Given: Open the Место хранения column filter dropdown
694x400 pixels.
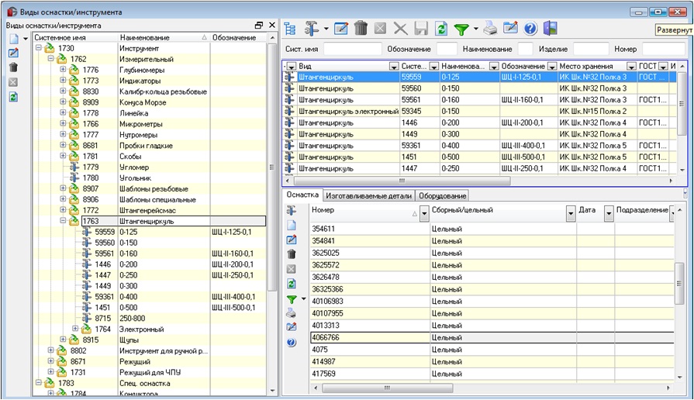Looking at the screenshot, I should click(632, 67).
